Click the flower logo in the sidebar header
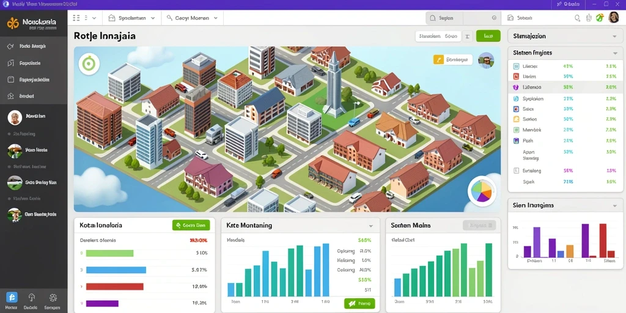 (13, 24)
